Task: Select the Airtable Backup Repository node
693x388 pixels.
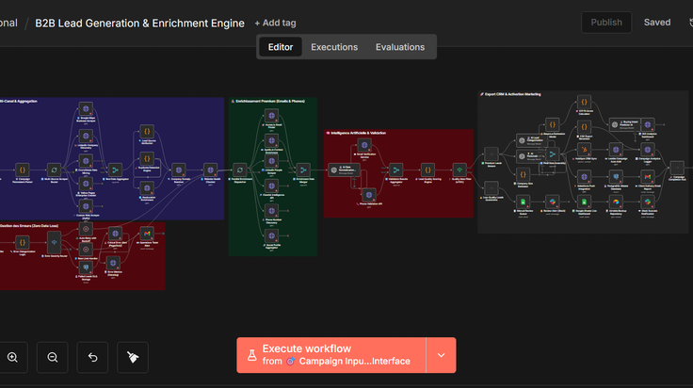Action: [x=616, y=202]
